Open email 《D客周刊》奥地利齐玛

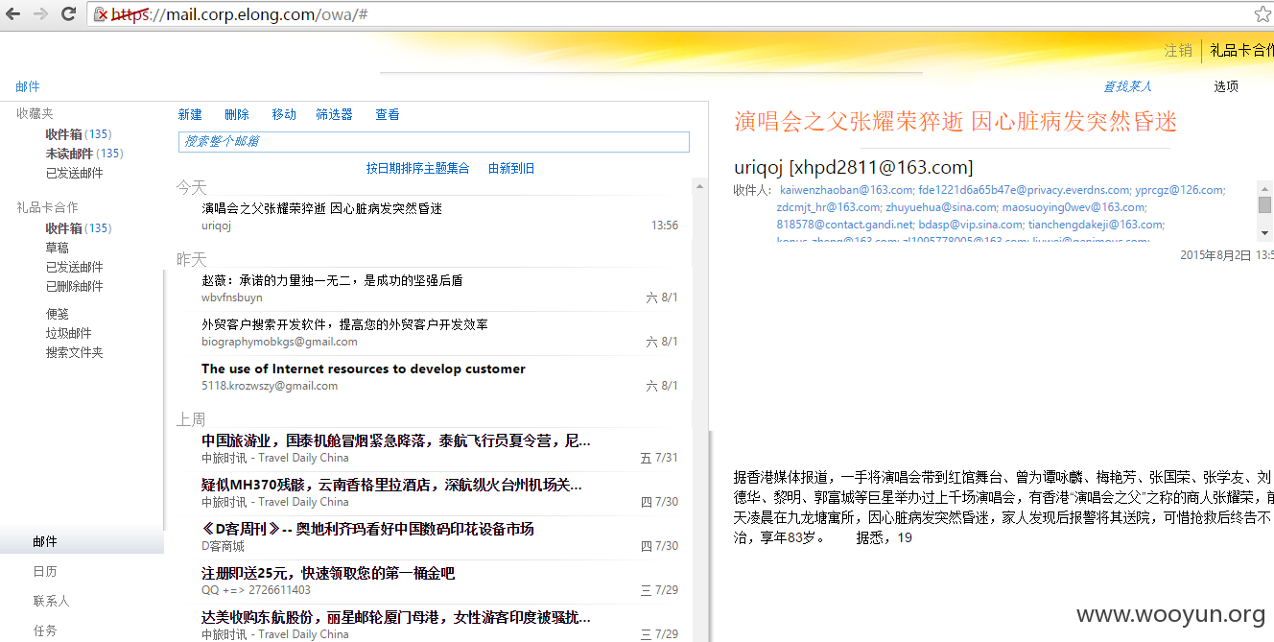(x=434, y=537)
